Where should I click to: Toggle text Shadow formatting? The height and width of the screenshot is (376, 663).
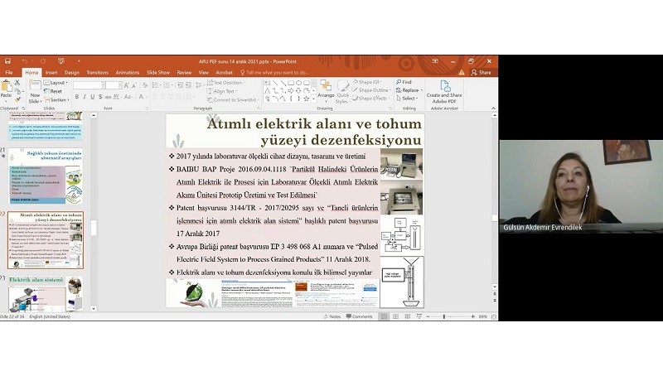point(100,97)
